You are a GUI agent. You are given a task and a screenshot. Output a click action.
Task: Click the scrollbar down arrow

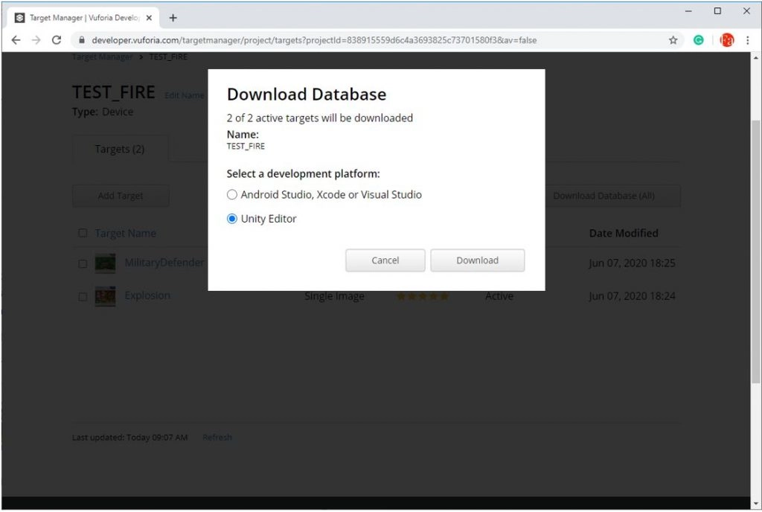[x=756, y=503]
